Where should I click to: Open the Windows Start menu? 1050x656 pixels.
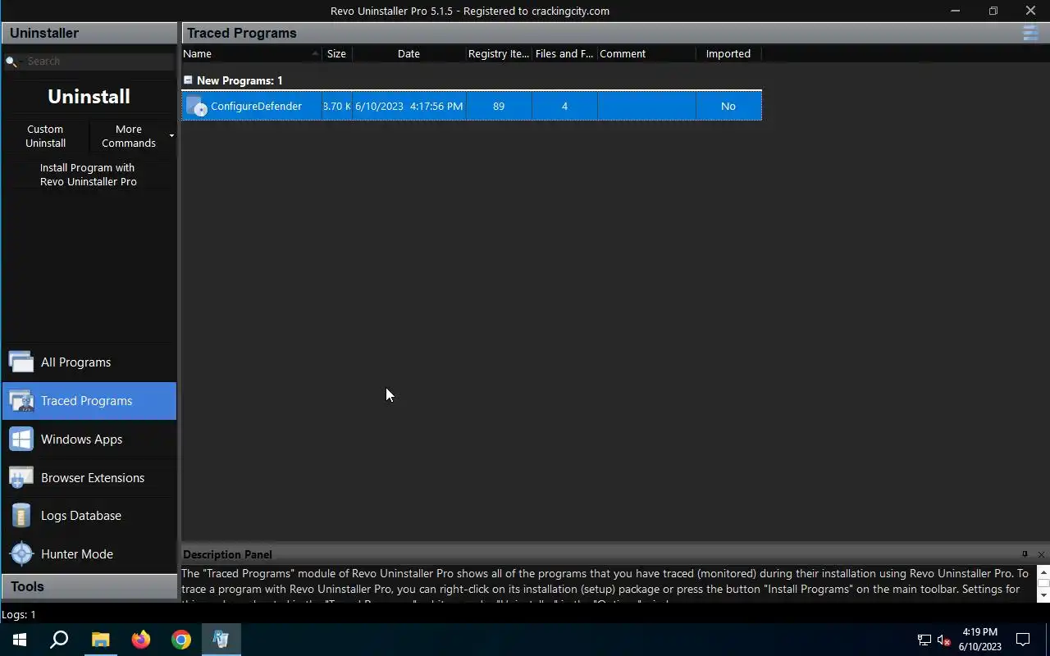coord(20,640)
